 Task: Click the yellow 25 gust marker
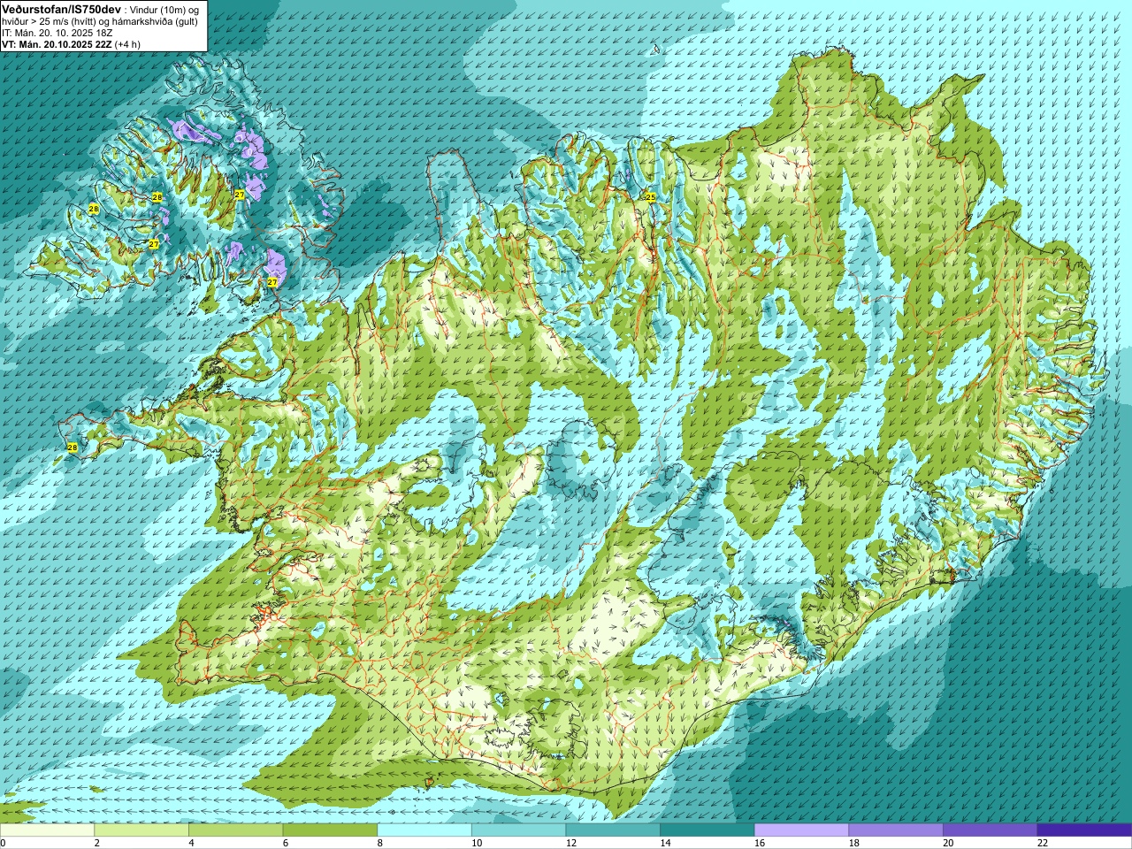click(x=650, y=197)
